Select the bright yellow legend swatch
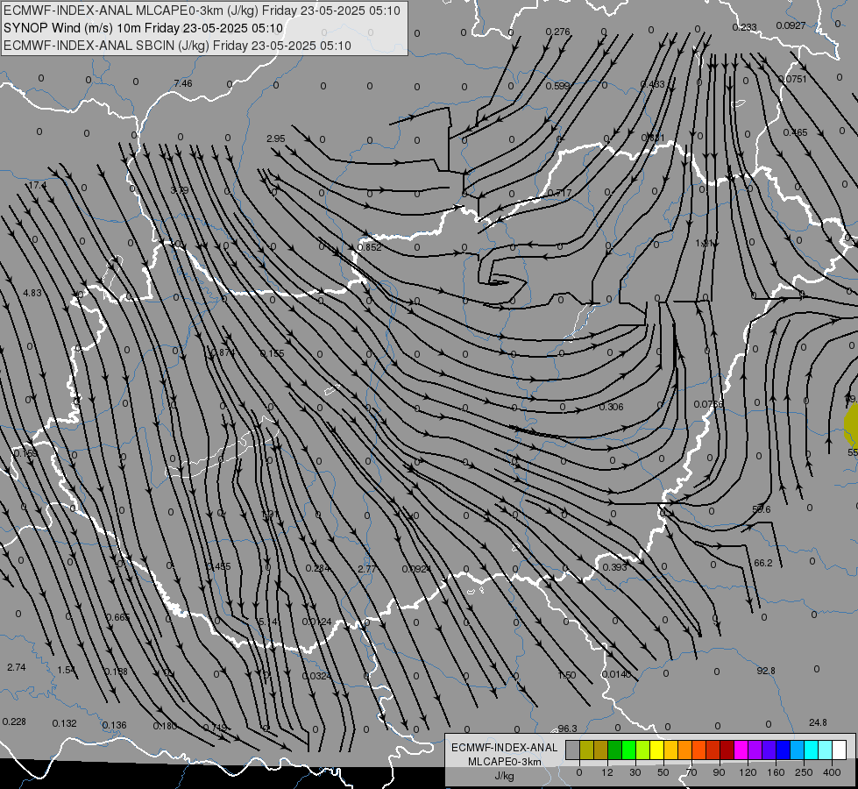 coord(656,750)
